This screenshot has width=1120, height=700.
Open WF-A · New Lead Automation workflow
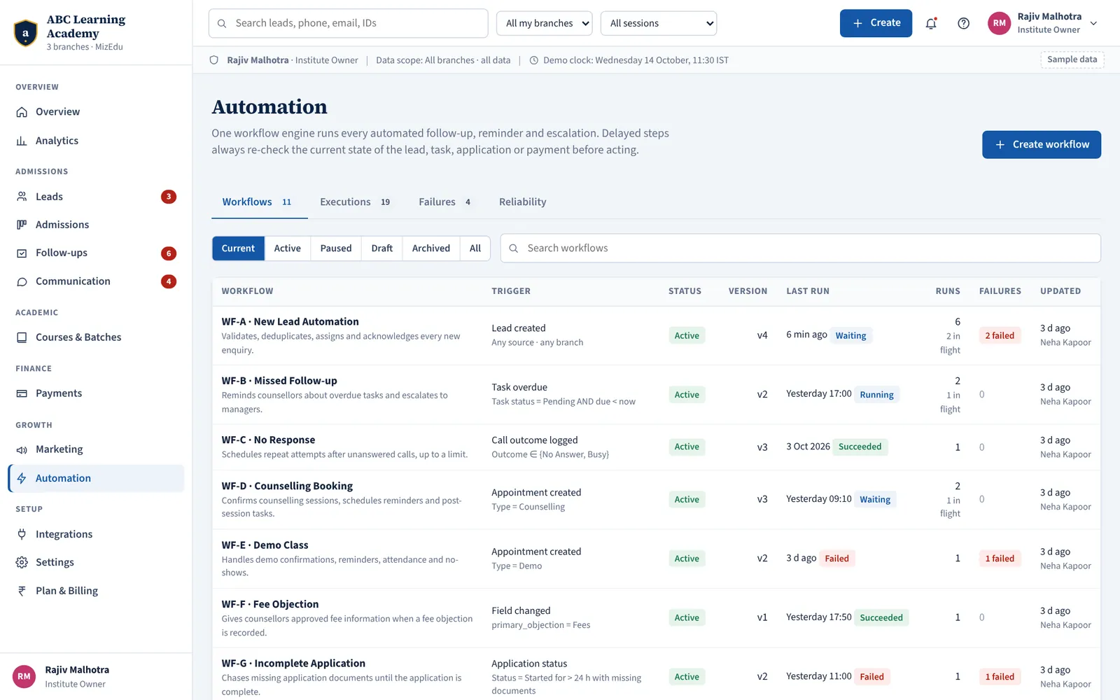pyautogui.click(x=290, y=321)
